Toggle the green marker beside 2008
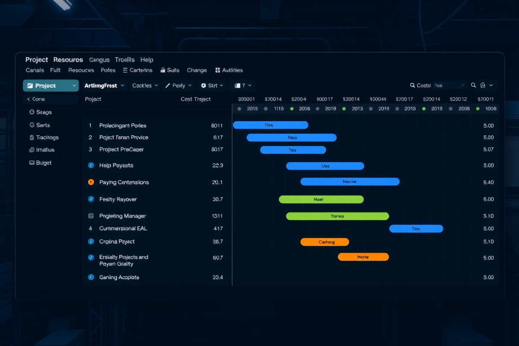 coord(292,109)
